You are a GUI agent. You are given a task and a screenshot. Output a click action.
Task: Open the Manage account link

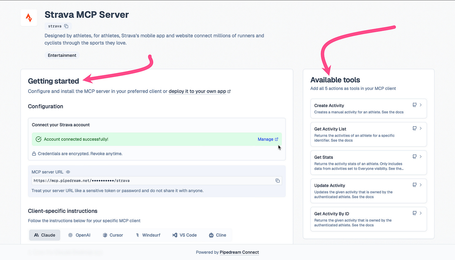[x=268, y=139]
